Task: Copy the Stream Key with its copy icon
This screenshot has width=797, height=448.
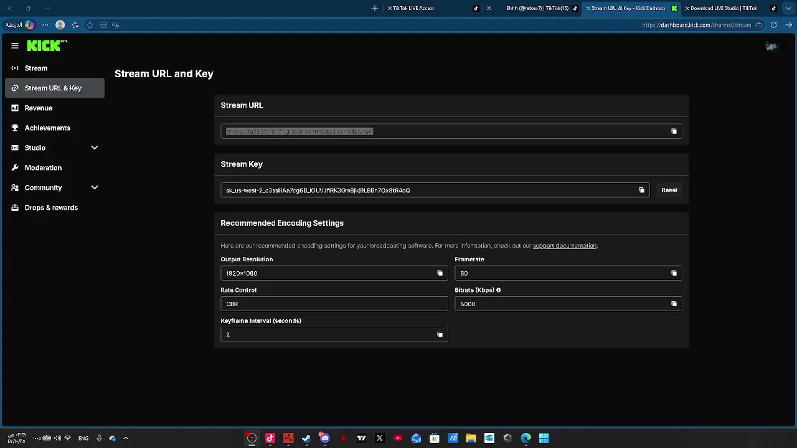Action: pyautogui.click(x=641, y=190)
